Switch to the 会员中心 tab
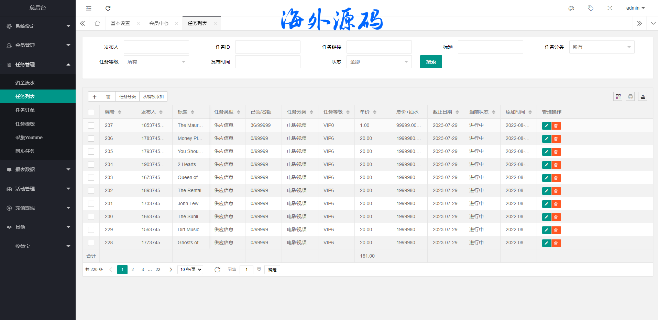Viewport: 658px width, 320px height. pyautogui.click(x=159, y=23)
